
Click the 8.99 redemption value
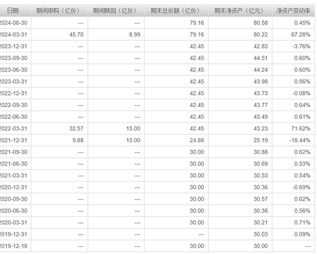[x=134, y=35]
